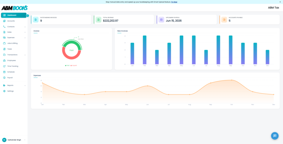Click the ABM Tax company name

tap(273, 8)
